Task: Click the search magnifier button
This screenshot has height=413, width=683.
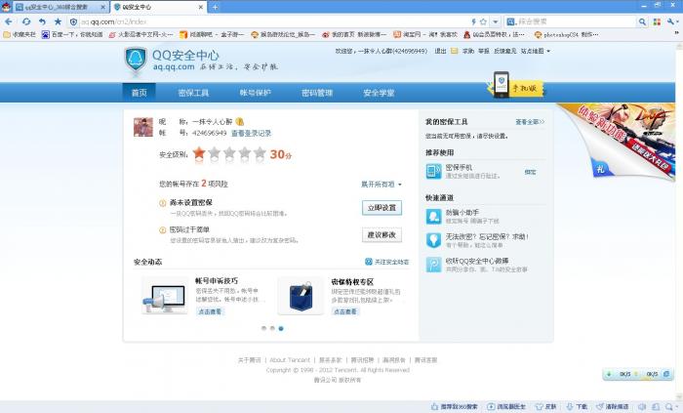Action: pyautogui.click(x=642, y=21)
